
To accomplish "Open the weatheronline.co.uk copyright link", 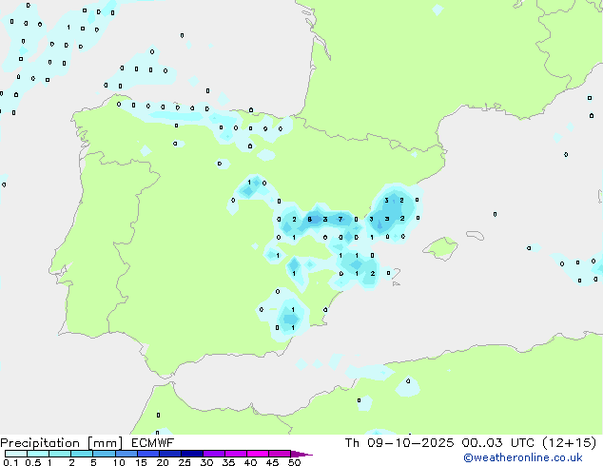I will coord(523,458).
